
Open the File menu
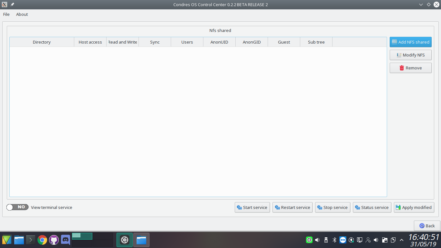tap(6, 14)
